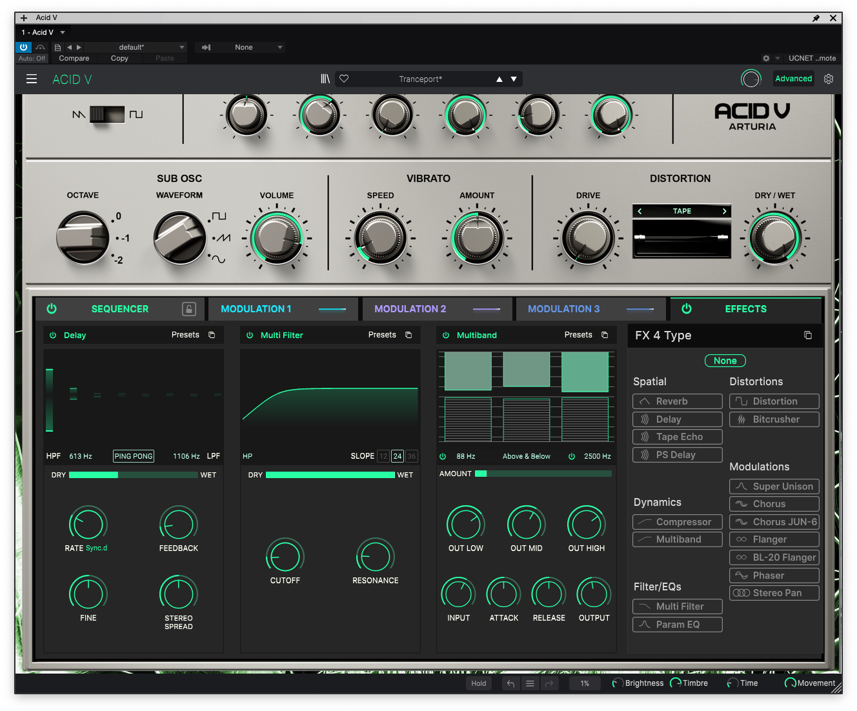The height and width of the screenshot is (711, 857).
Task: Toggle the Sequencer power button
Action: [52, 309]
